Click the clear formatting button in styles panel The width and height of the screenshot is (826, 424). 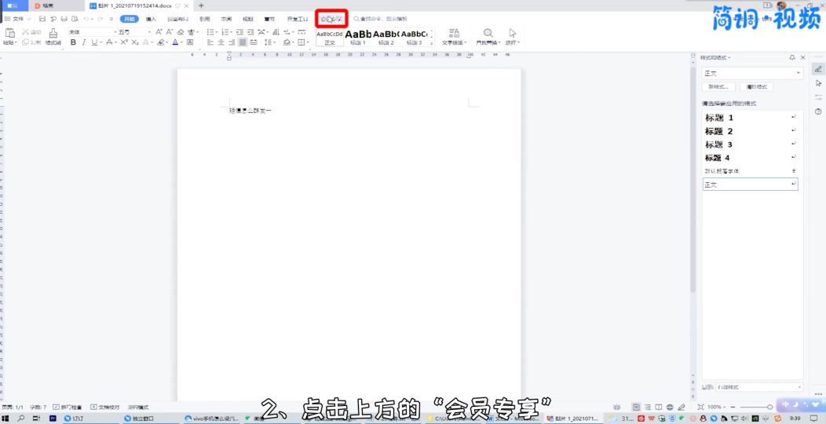pos(757,87)
